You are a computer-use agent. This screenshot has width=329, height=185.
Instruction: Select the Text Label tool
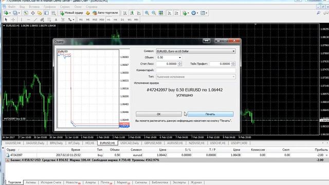pyautogui.click(x=63, y=20)
